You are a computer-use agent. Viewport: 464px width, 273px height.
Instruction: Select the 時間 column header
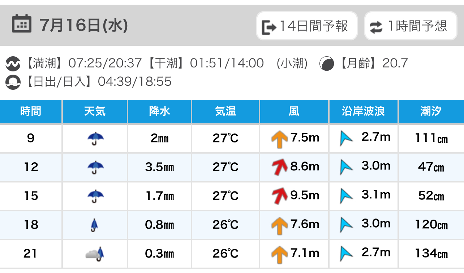[x=31, y=112]
